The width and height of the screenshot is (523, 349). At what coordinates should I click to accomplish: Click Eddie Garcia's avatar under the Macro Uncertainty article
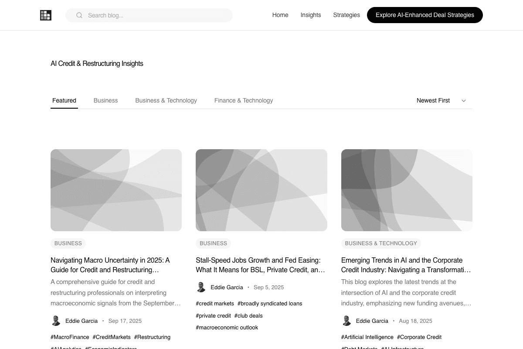(x=56, y=320)
